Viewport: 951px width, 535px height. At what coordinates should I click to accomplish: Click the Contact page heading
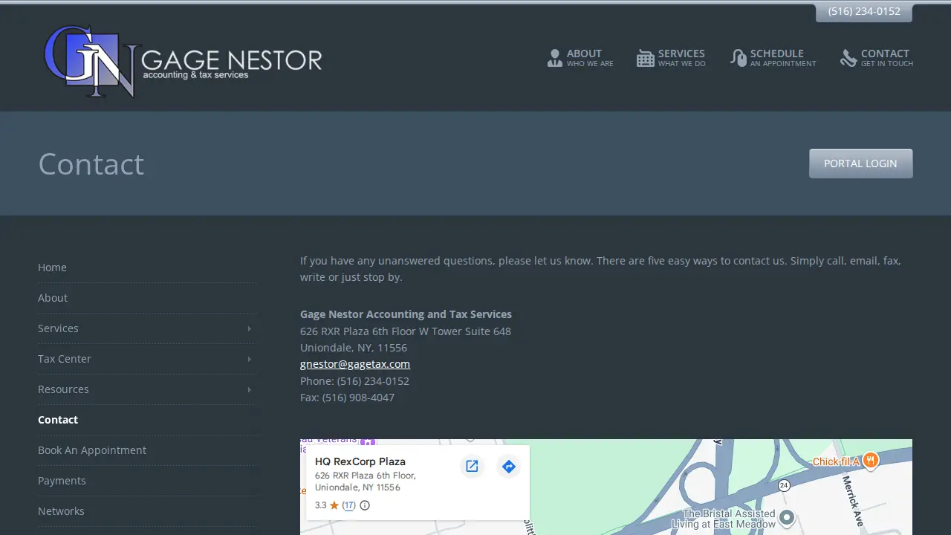91,163
